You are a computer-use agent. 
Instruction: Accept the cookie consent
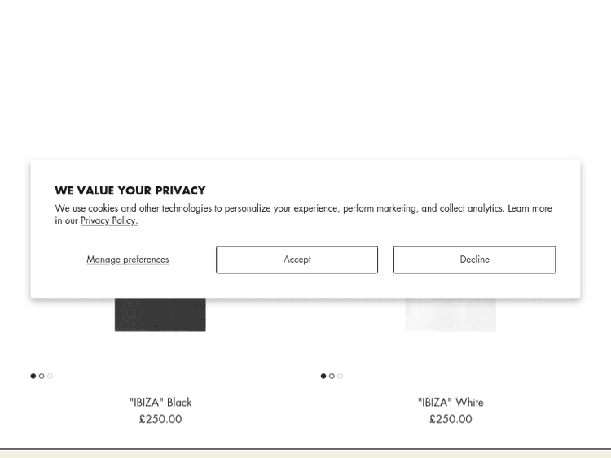[297, 260]
